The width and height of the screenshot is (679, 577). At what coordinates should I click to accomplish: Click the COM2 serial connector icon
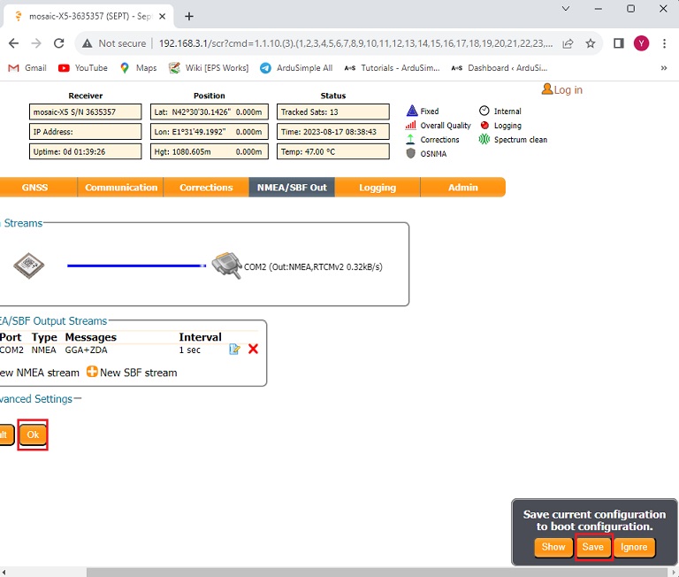(x=225, y=265)
